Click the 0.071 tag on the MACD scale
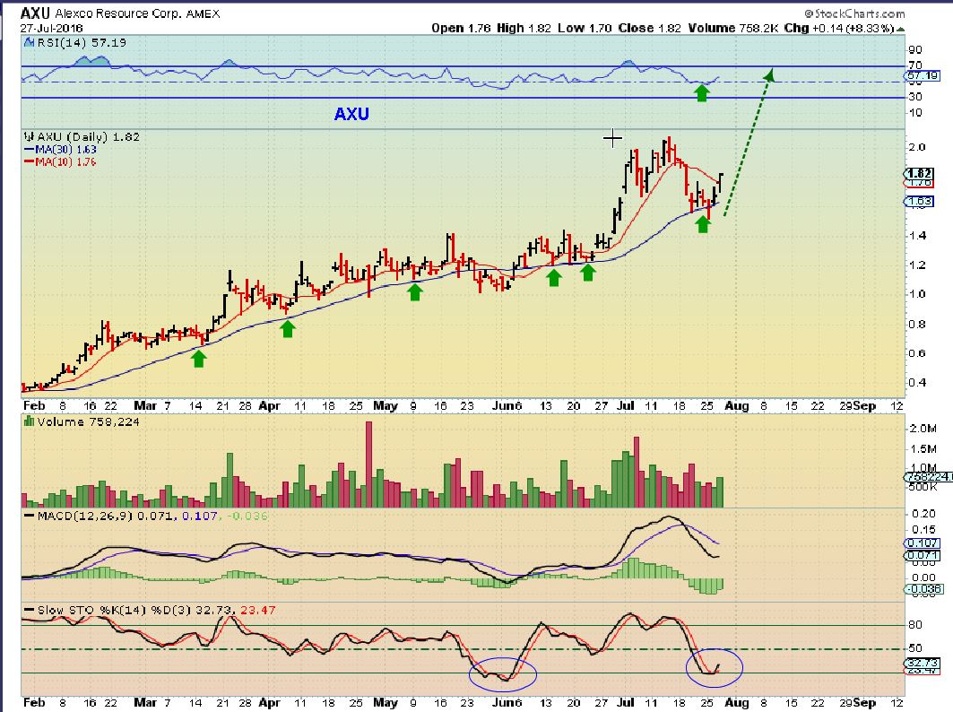 (x=923, y=555)
